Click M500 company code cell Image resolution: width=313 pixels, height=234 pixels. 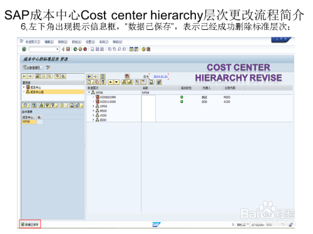coord(227,97)
